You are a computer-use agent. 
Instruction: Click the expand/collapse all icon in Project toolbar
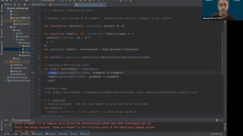coord(15,5)
